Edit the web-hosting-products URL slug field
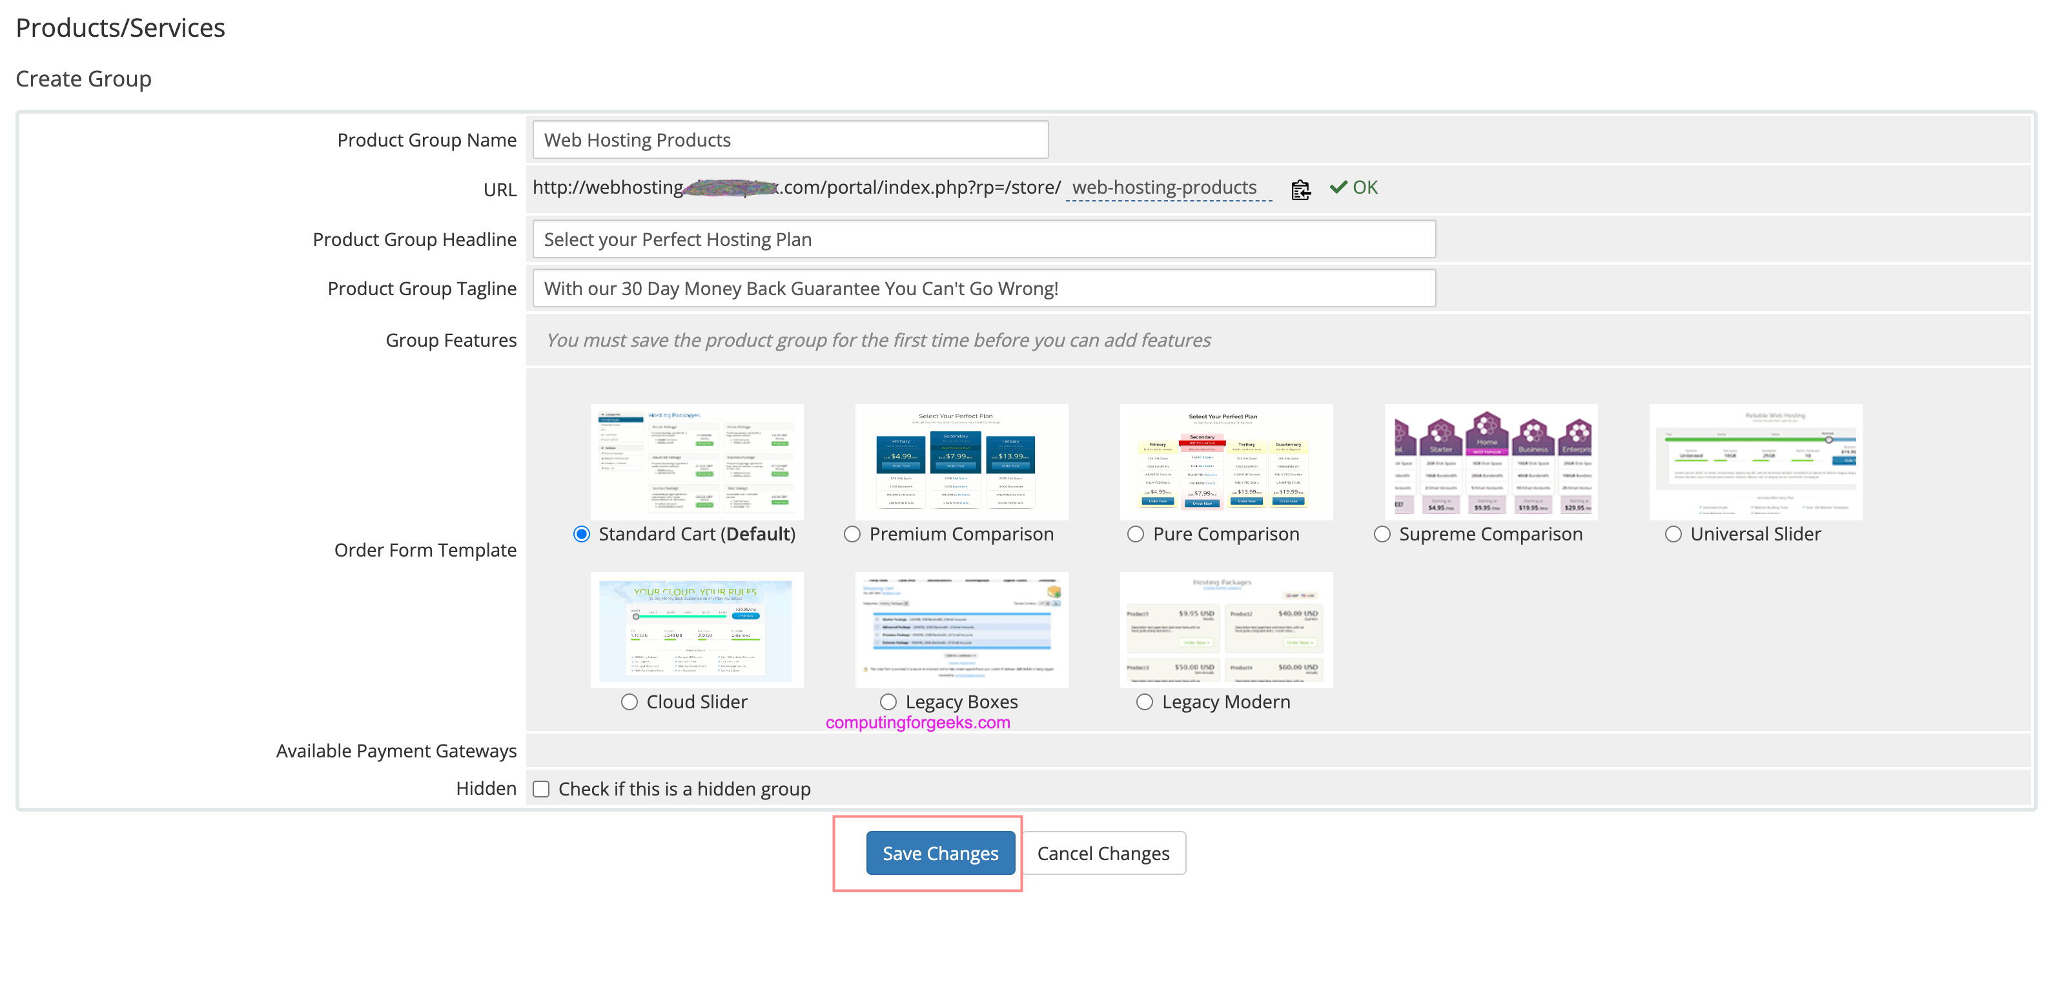The height and width of the screenshot is (1006, 2057). [1168, 188]
